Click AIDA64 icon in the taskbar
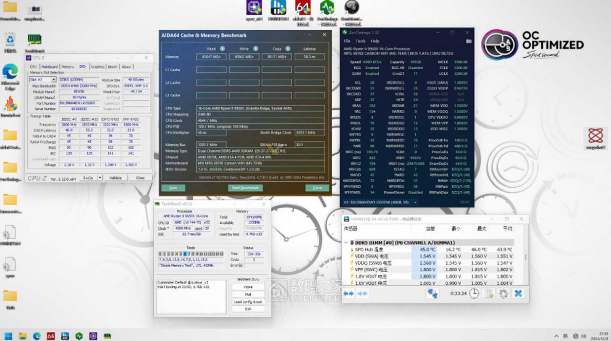611x341 pixels. 51,336
